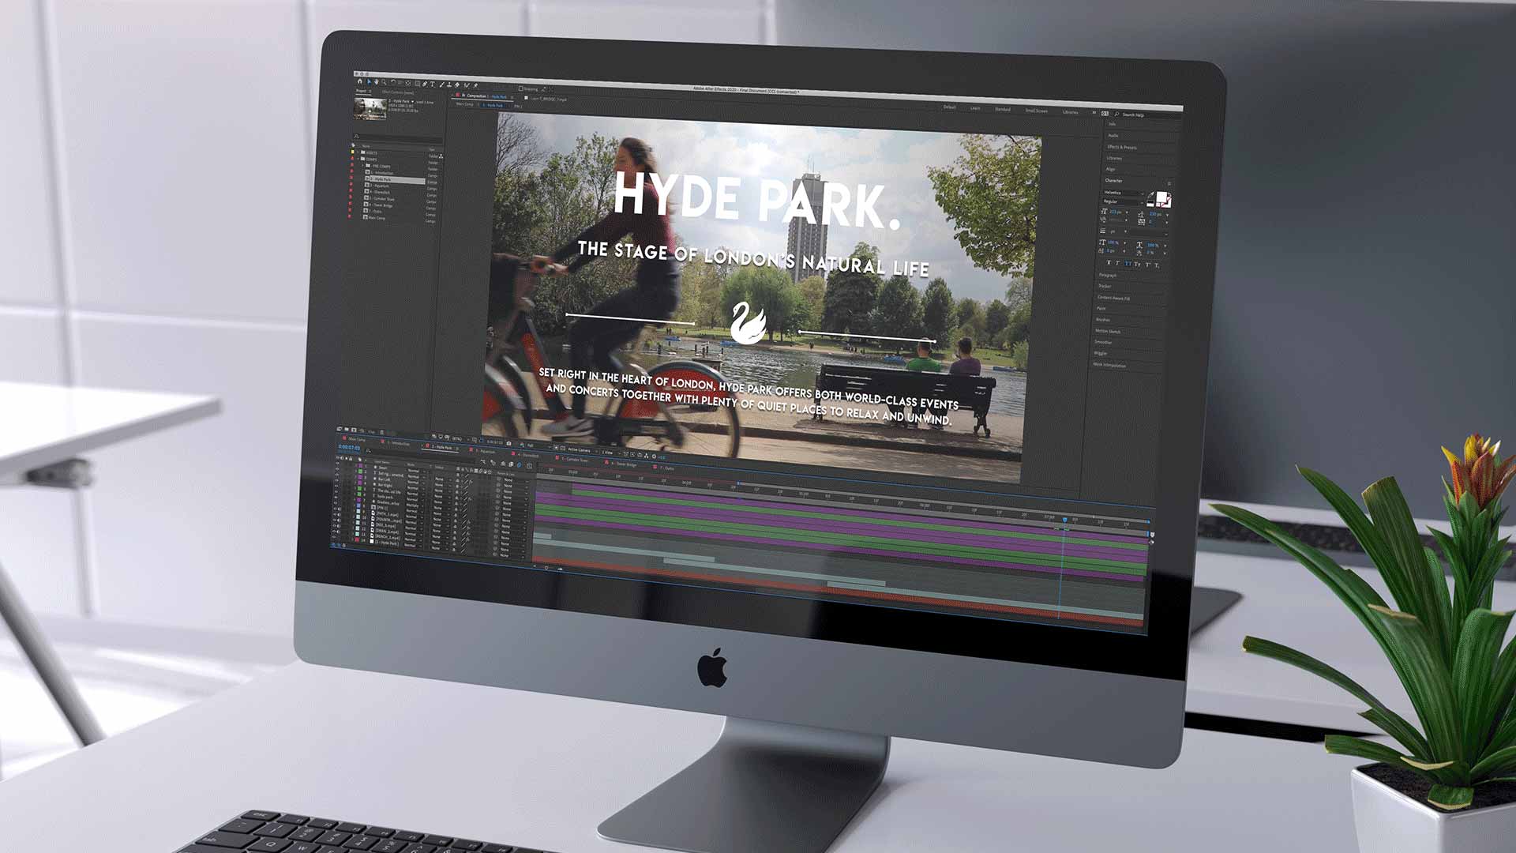The image size is (1516, 853).
Task: Switch to the Small Screen workspace
Action: [x=1036, y=111]
